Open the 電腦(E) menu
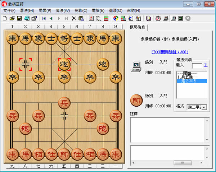The width and height of the screenshot is (216, 172). tap(97, 10)
